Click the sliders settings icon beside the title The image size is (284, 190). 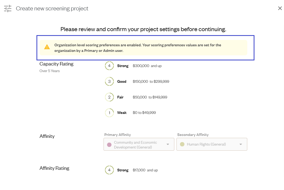[x=8, y=9]
